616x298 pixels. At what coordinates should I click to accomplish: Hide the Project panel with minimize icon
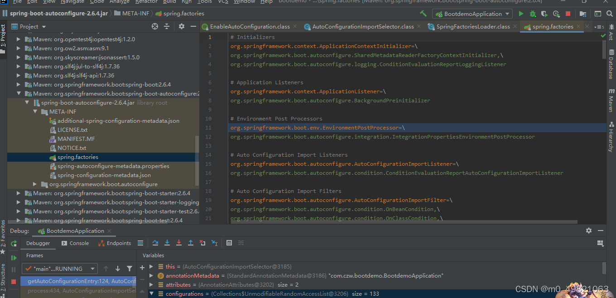coord(193,27)
